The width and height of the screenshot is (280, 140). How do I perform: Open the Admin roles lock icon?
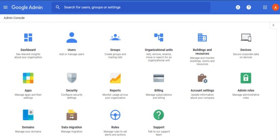tap(246, 78)
